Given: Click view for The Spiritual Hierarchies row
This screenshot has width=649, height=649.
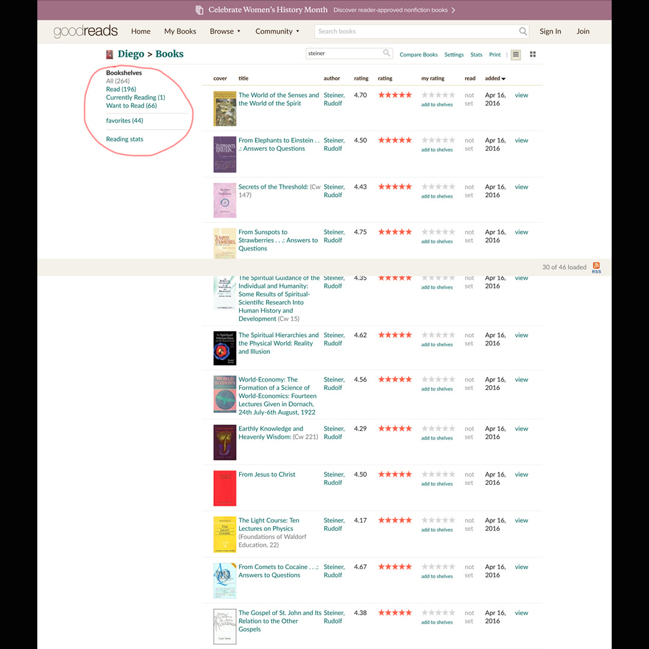Looking at the screenshot, I should 521,335.
